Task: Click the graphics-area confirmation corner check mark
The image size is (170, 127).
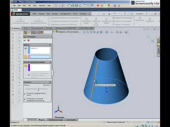Action: (148, 36)
